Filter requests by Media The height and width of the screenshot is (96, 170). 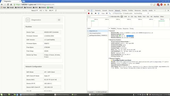[140, 17]
